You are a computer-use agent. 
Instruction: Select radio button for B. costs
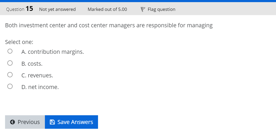click(x=10, y=63)
